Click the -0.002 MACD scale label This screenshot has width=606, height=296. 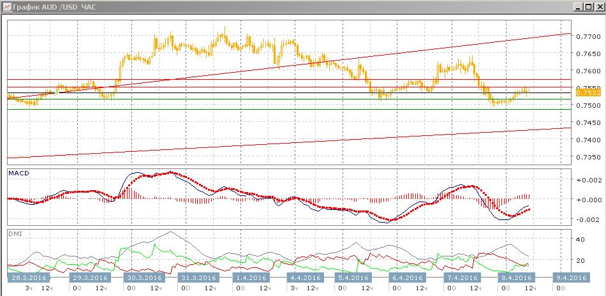click(x=588, y=219)
